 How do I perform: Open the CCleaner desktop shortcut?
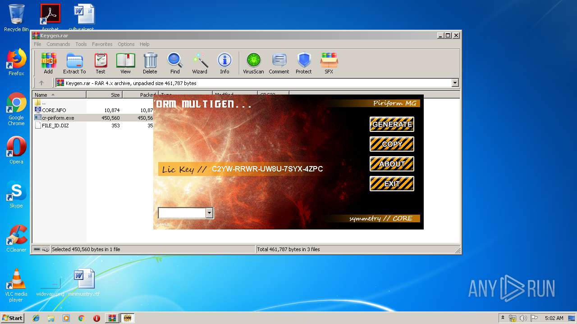[x=16, y=238]
